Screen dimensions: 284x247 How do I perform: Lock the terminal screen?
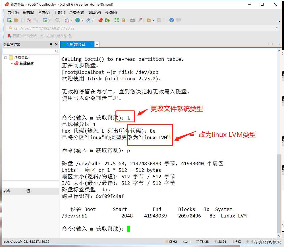(123, 20)
